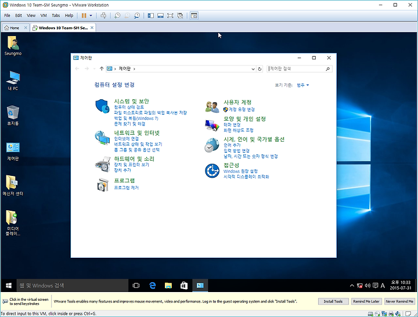Image resolution: width=418 pixels, height=317 pixels.
Task: Click the guest Windows Start button
Action: click(9, 286)
